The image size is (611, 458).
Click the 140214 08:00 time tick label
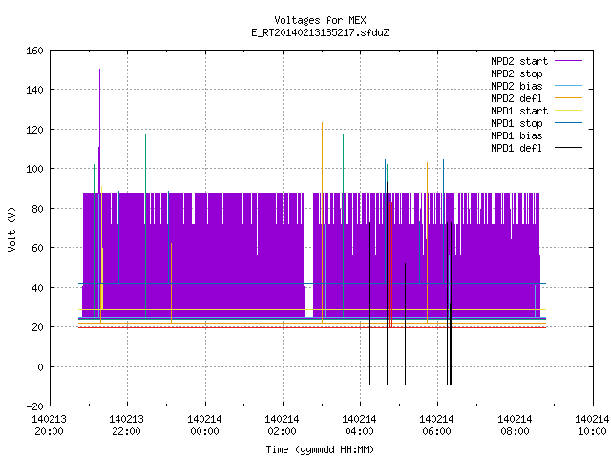click(x=515, y=426)
